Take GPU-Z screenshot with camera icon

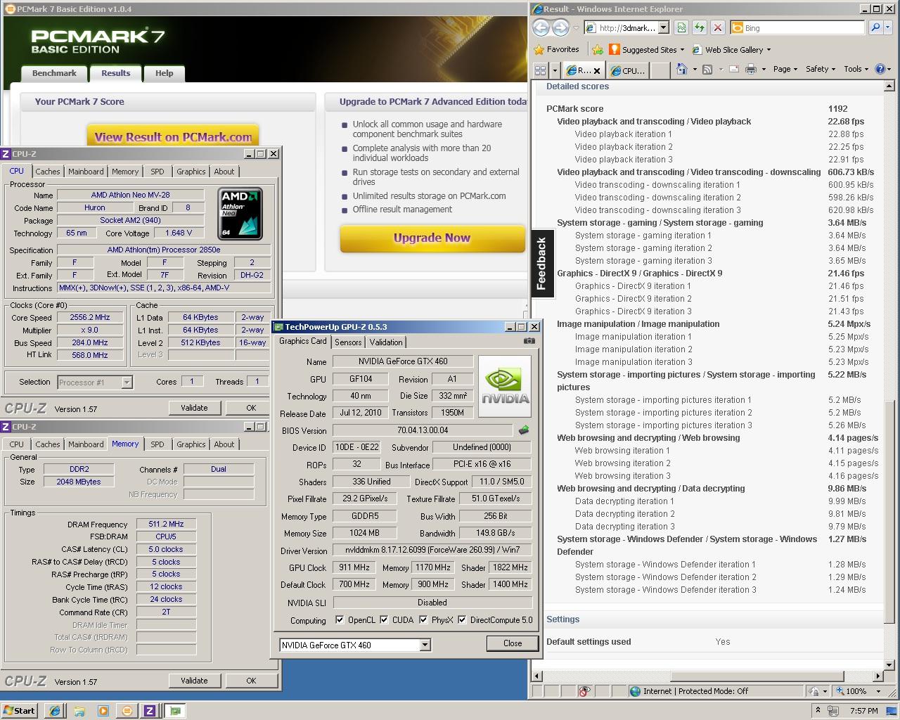529,341
